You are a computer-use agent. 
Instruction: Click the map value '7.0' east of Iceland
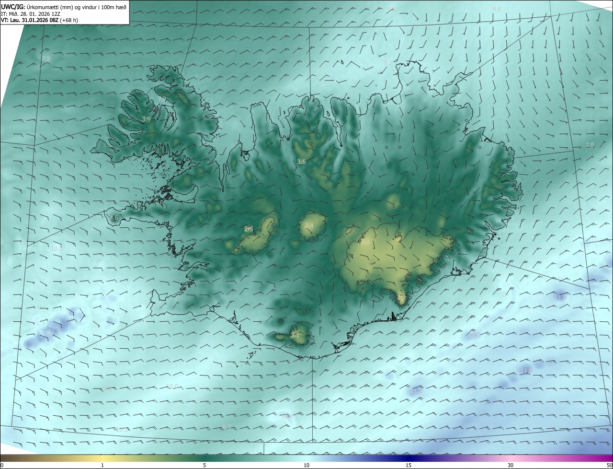point(590,145)
